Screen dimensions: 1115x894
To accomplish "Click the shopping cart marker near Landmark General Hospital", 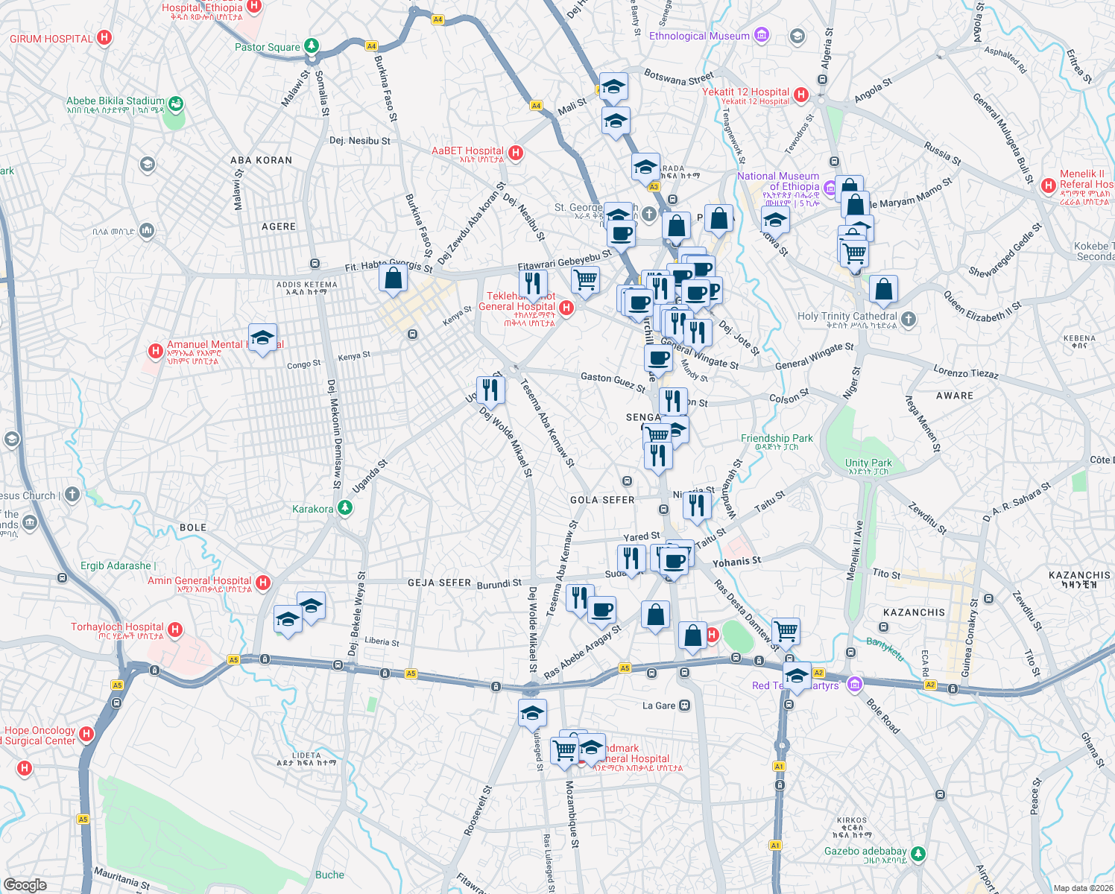I will click(x=565, y=750).
